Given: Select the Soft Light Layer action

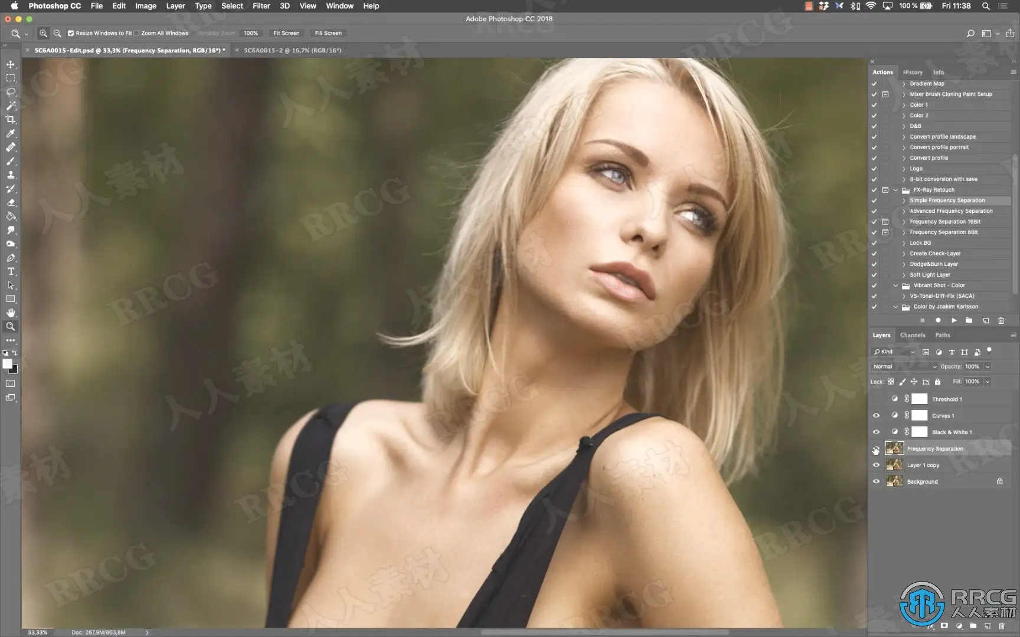Looking at the screenshot, I should click(x=930, y=275).
